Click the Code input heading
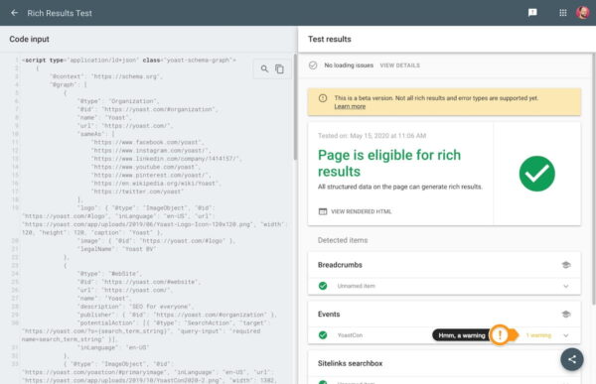This screenshot has width=596, height=384. click(29, 39)
